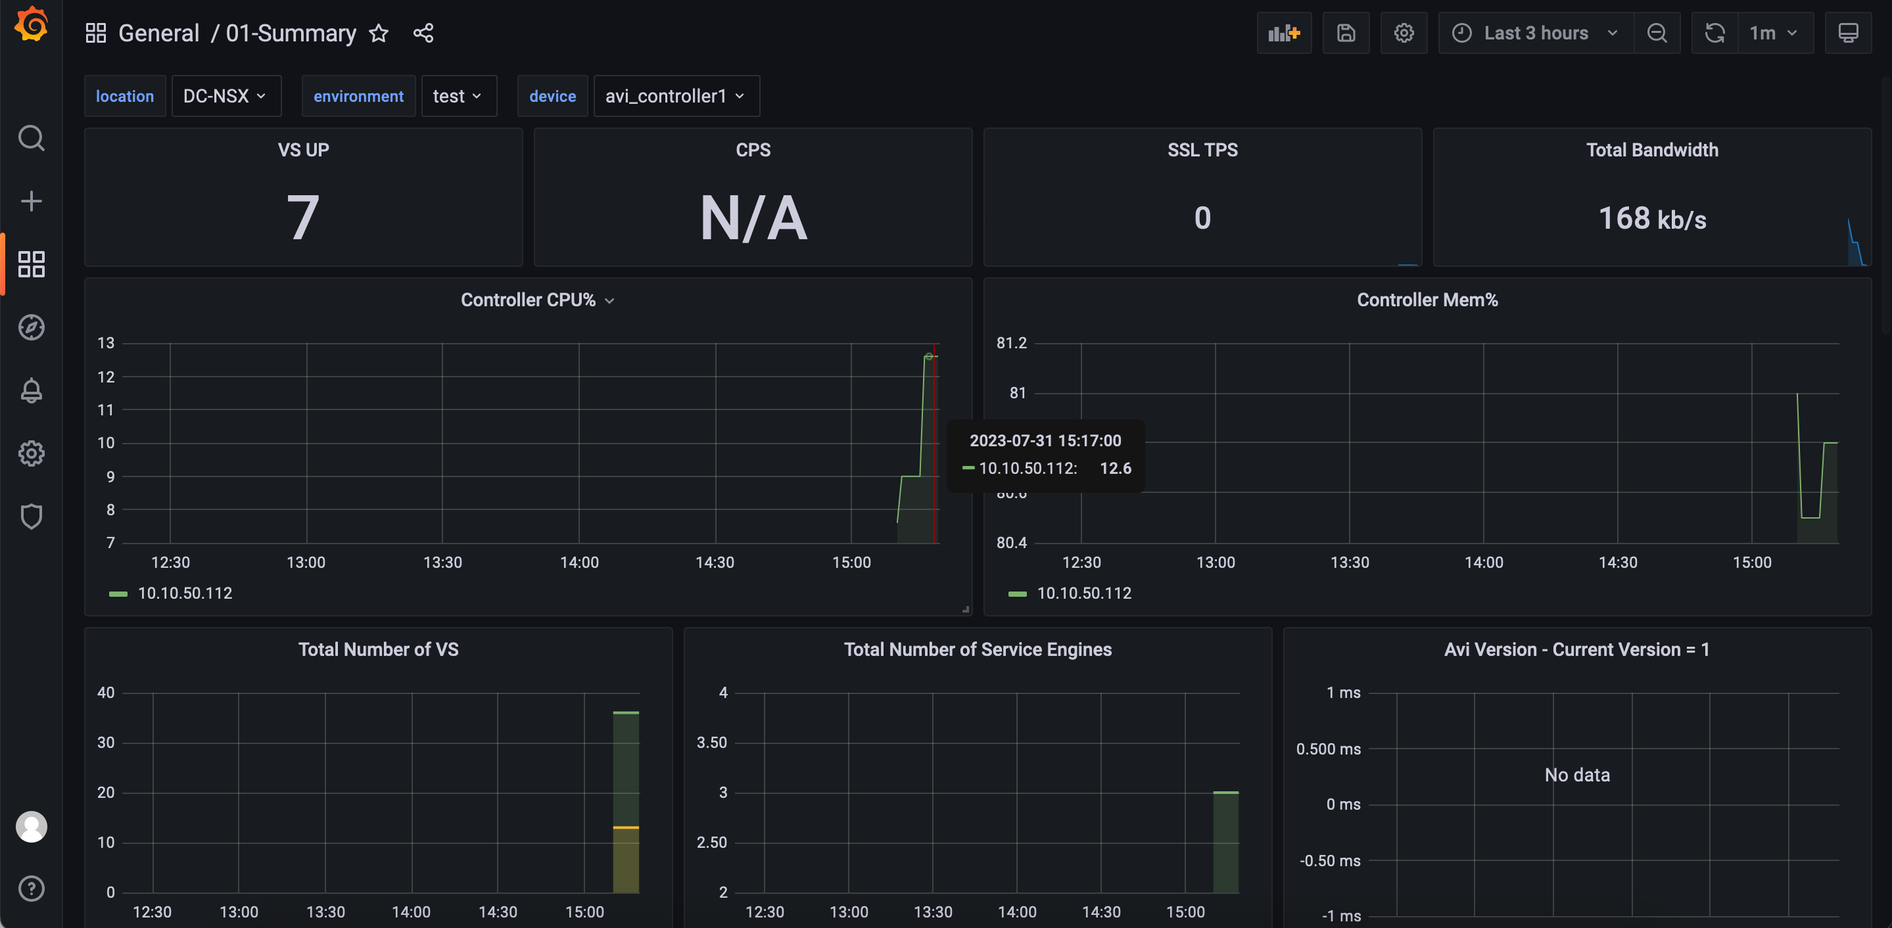Viewport: 1892px width, 928px height.
Task: Mark dashboard as favorite with star
Action: point(378,33)
